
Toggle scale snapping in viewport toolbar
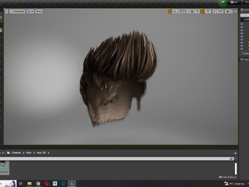(x=214, y=11)
